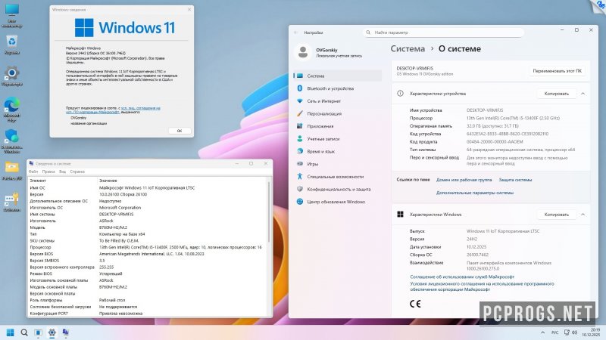Select the Процессор row in System Information
Image resolution: width=606 pixels, height=340 pixels.
[x=147, y=247]
